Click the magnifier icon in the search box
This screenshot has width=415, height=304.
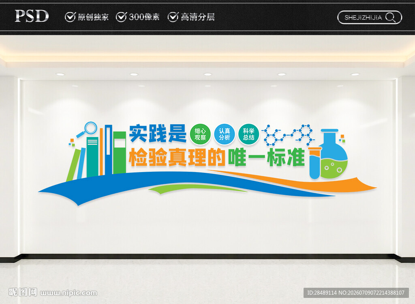pyautogui.click(x=390, y=17)
